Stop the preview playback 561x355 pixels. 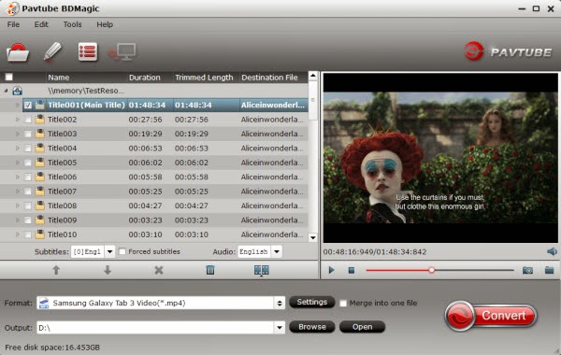352,270
